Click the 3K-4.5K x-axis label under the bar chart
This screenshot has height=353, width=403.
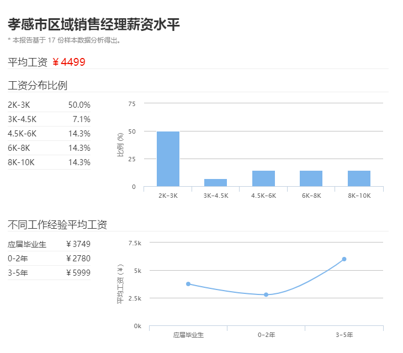point(216,196)
